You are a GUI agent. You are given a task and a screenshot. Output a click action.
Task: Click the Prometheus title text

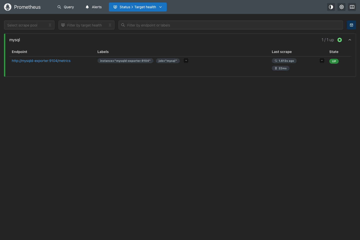tap(27, 7)
